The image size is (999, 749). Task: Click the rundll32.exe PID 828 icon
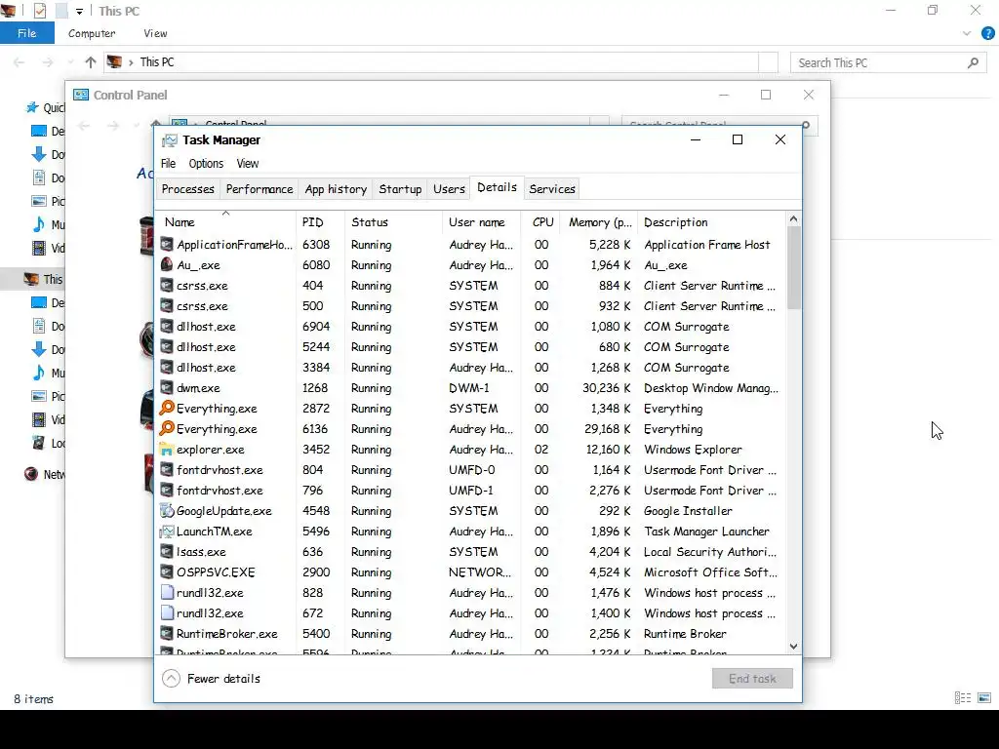(x=167, y=592)
